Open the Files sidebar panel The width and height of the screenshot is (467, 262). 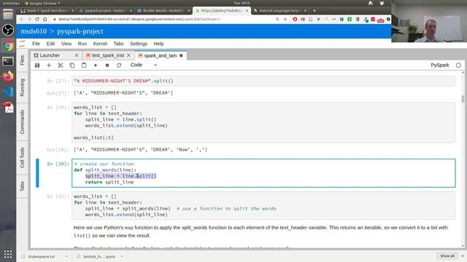pyautogui.click(x=22, y=60)
